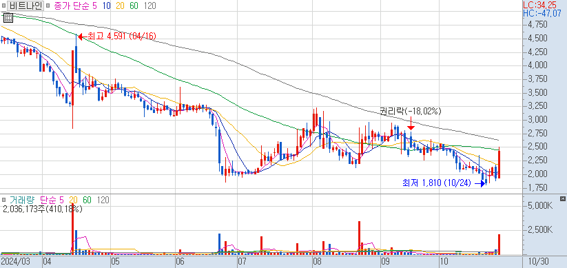Viewport: 567px width, 268px height.
Task: Click the 최고 4,591 (04/16) high marker
Action: [x=117, y=36]
